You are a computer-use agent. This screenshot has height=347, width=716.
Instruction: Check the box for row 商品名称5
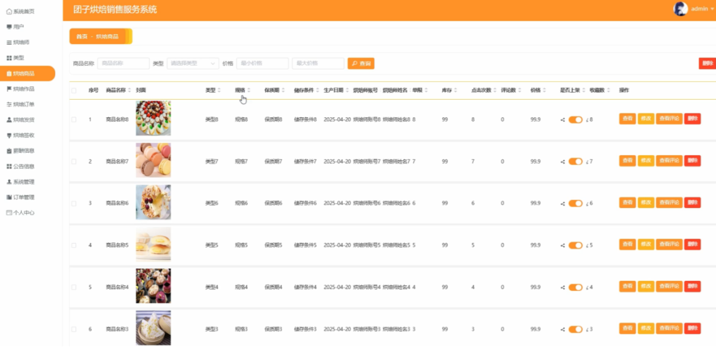pos(74,245)
